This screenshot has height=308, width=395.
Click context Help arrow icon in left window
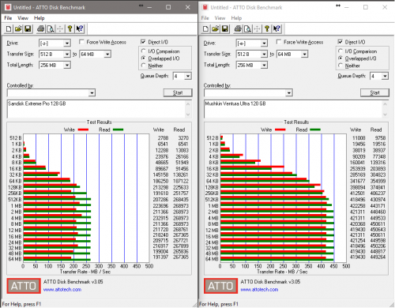(79, 28)
